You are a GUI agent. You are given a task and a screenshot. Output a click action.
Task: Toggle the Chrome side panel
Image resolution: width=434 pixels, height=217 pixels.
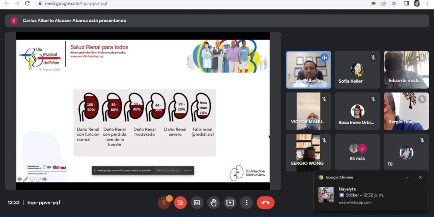tap(407, 3)
